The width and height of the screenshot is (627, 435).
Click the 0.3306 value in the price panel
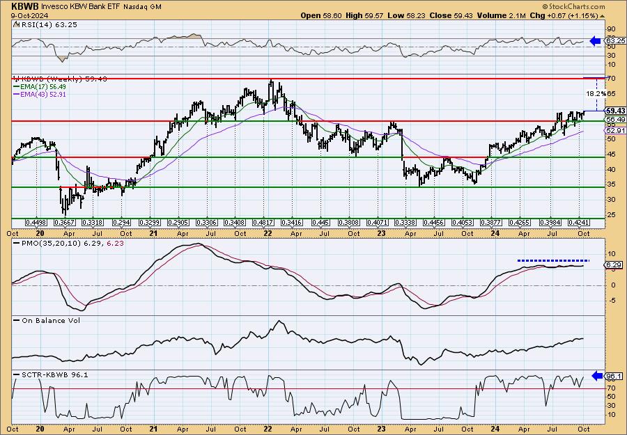tap(207, 223)
